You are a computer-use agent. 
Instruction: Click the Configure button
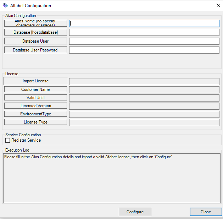point(135,212)
